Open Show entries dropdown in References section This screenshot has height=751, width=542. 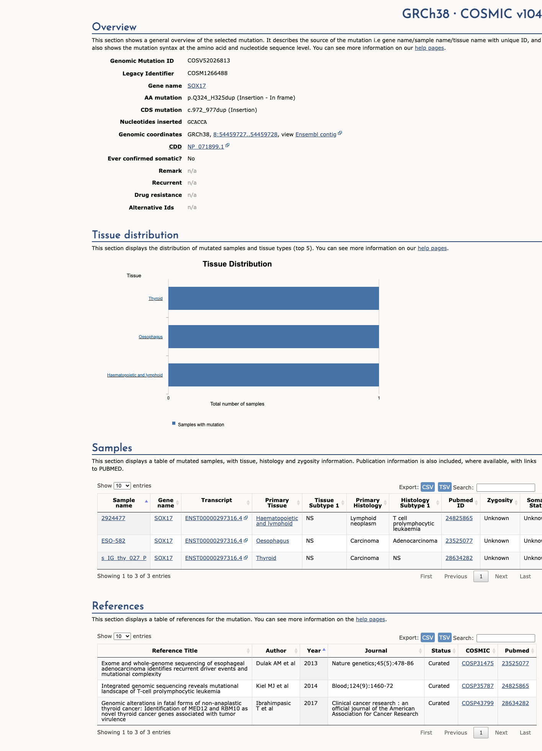pyautogui.click(x=122, y=636)
